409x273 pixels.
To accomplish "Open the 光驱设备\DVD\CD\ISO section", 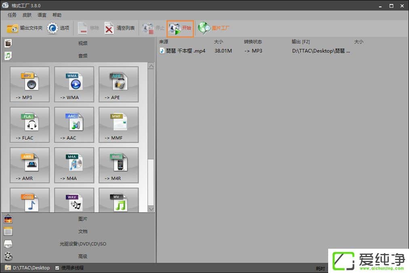I will (82, 244).
